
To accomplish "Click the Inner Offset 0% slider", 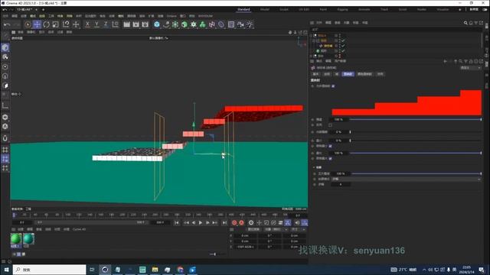I will (415, 132).
